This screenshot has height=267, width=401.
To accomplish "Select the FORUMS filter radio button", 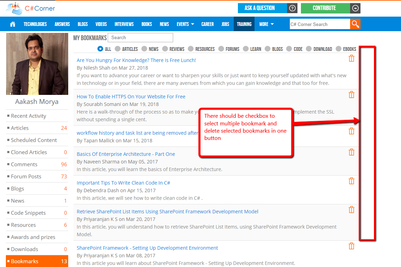I will [x=221, y=49].
